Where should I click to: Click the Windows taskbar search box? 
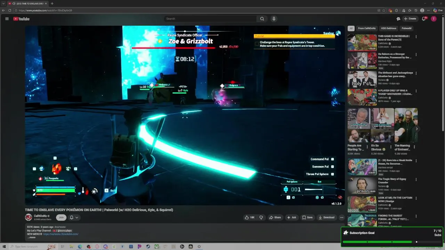pyautogui.click(x=33, y=247)
